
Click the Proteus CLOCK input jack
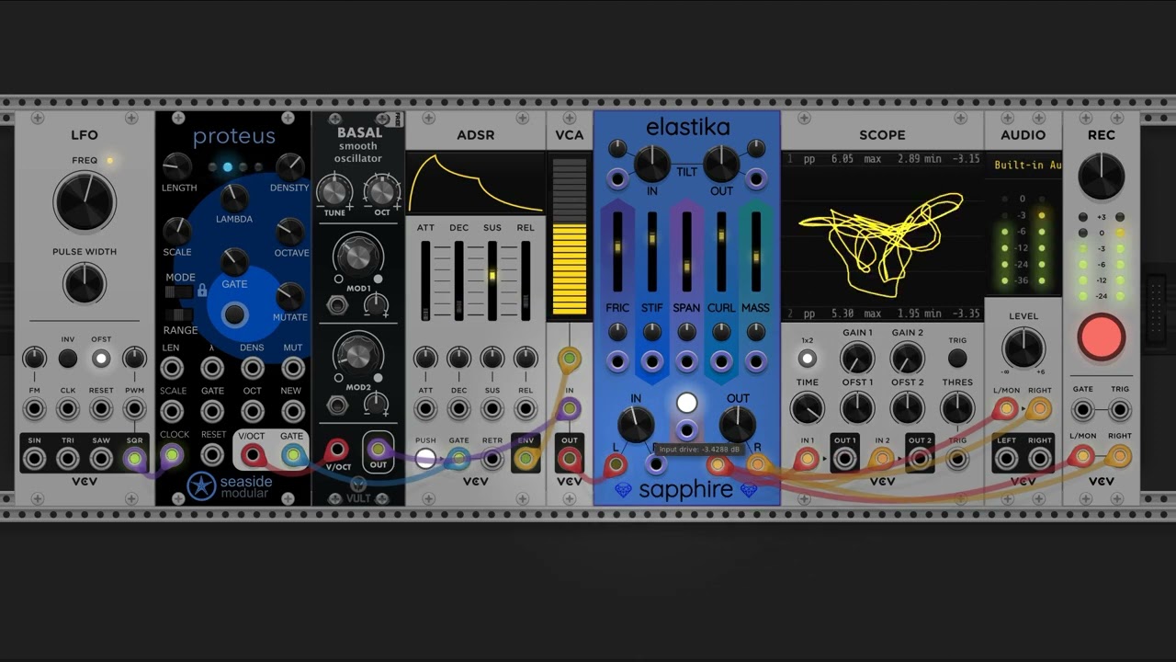[172, 454]
